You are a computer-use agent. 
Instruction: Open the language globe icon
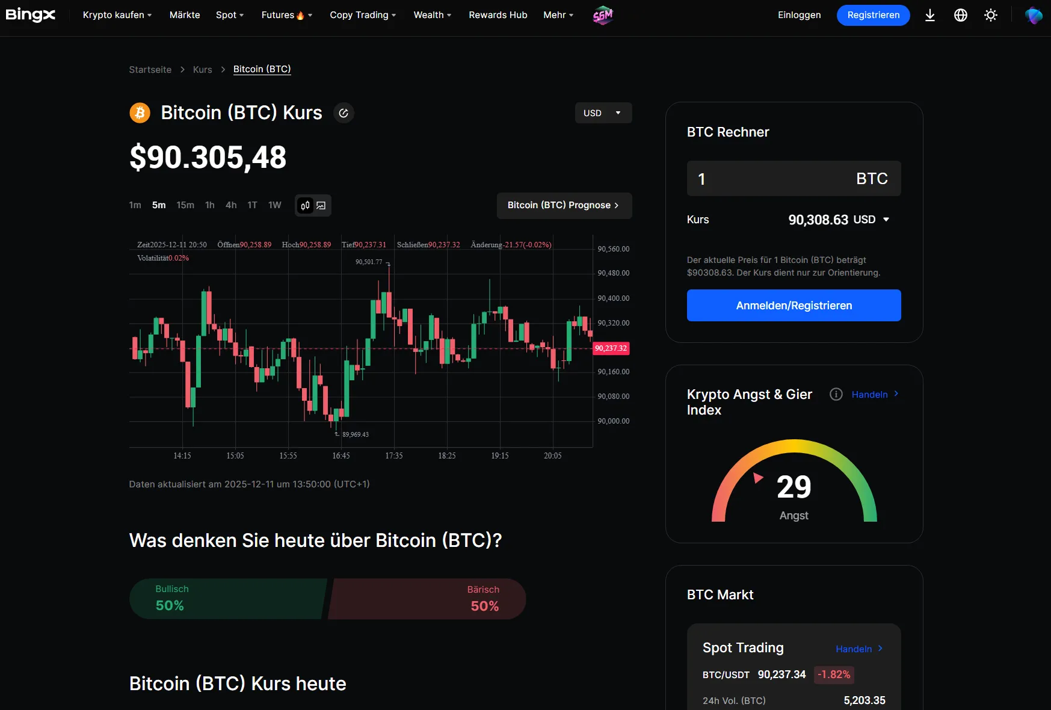coord(961,15)
